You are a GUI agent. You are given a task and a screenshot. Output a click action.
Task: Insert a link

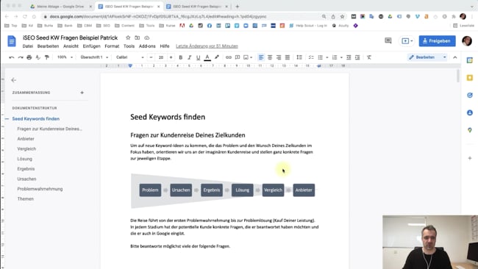pos(228,57)
